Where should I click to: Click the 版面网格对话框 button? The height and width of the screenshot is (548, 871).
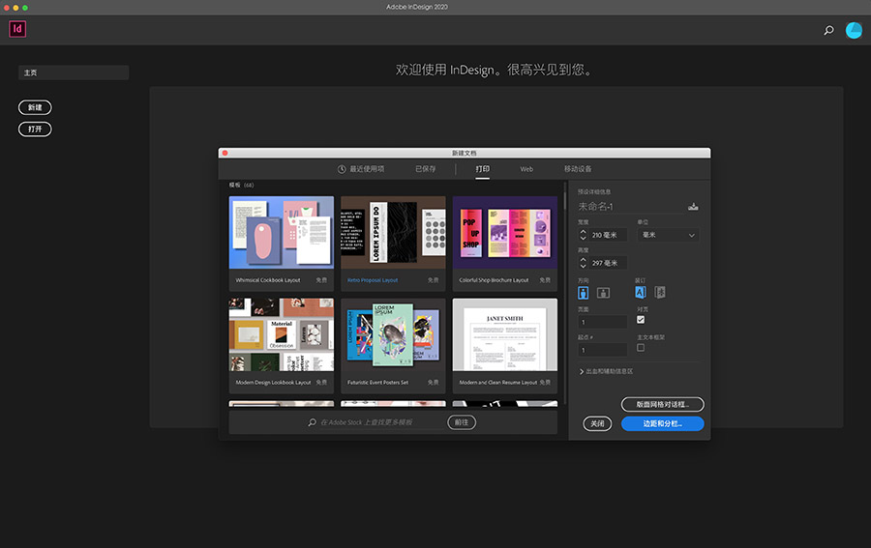point(663,404)
